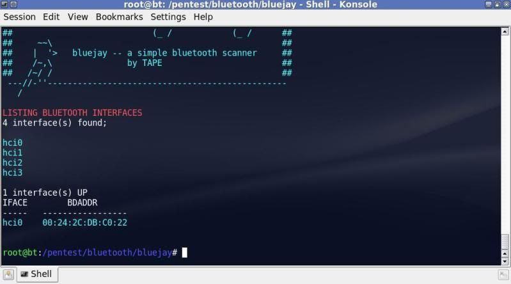Click the vertical scrollbar thumb
Image resolution: width=511 pixels, height=284 pixels.
tap(505, 242)
